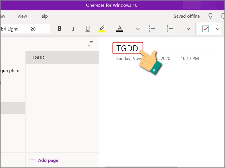Viewport: 225px width, 168px height.
Task: Click the 10:17 PM page time
Action: (x=190, y=59)
